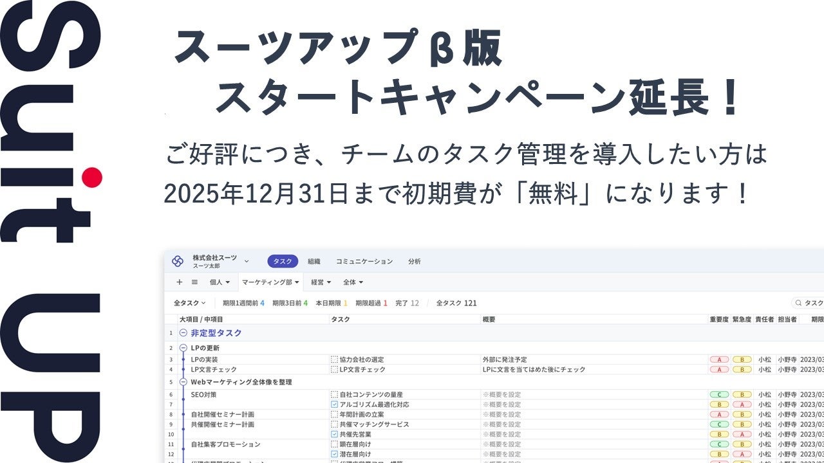
Task: Filter by 期限1週間前 count
Action: [x=243, y=303]
